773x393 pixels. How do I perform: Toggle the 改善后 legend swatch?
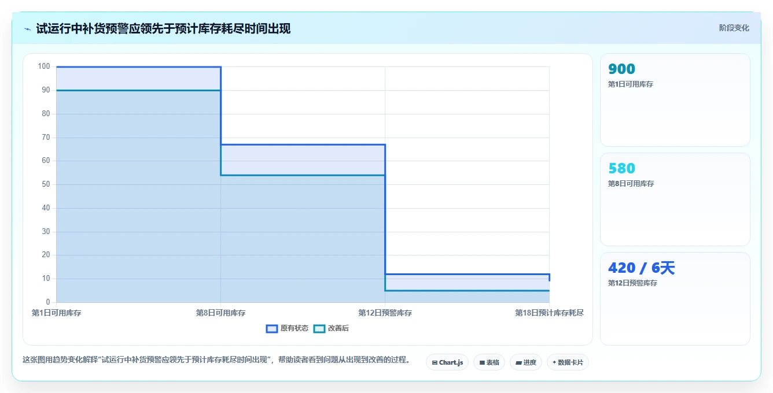[319, 328]
